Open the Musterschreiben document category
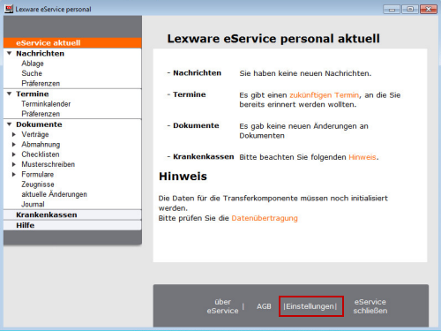This screenshot has height=331, width=441. coord(48,164)
